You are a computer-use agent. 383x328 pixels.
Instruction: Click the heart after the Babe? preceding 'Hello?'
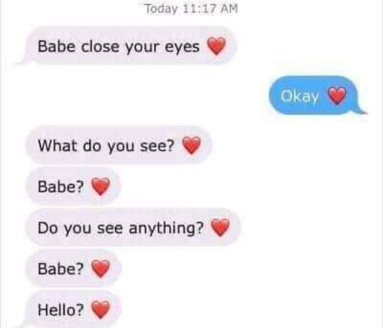tap(101, 268)
